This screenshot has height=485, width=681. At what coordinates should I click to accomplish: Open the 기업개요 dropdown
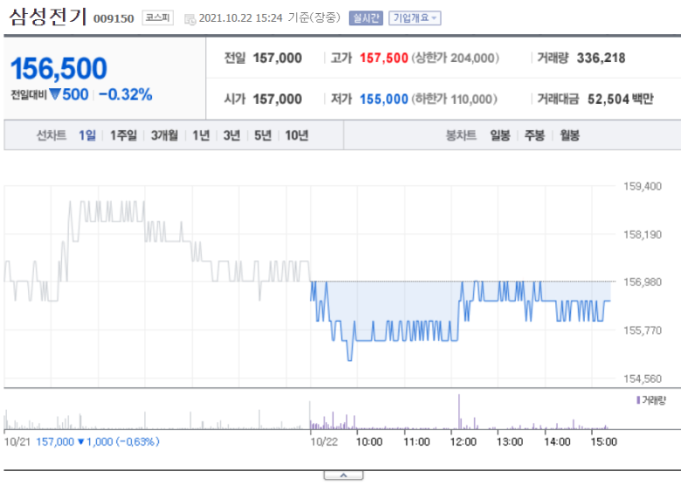(415, 18)
